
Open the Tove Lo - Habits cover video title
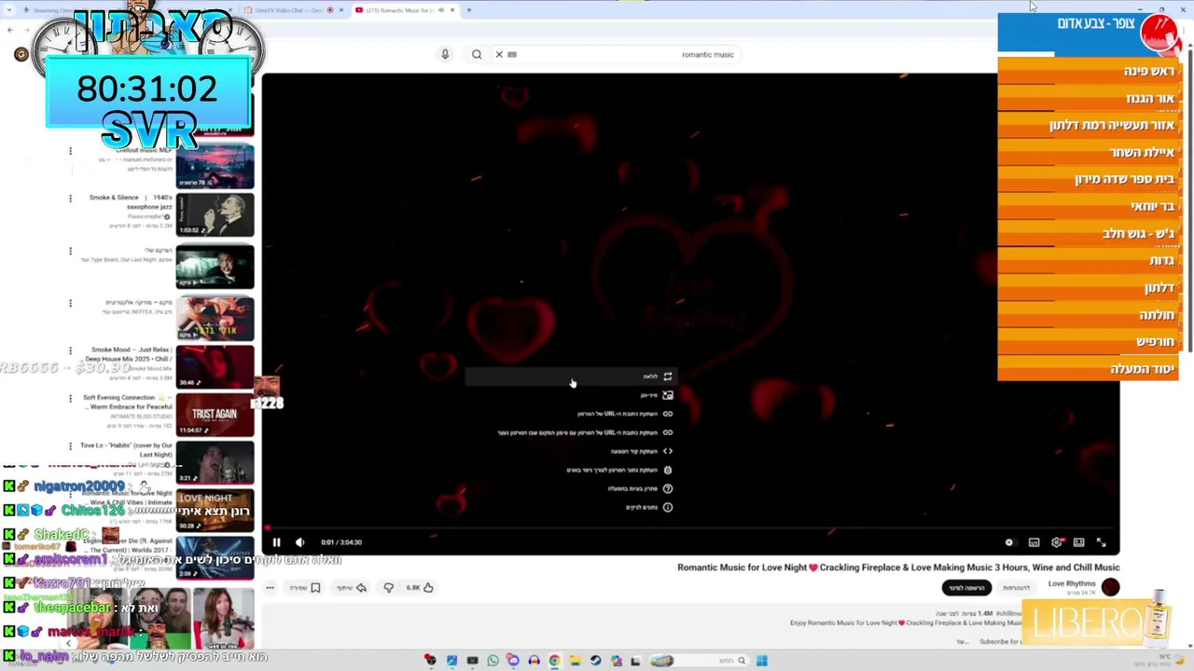126,450
